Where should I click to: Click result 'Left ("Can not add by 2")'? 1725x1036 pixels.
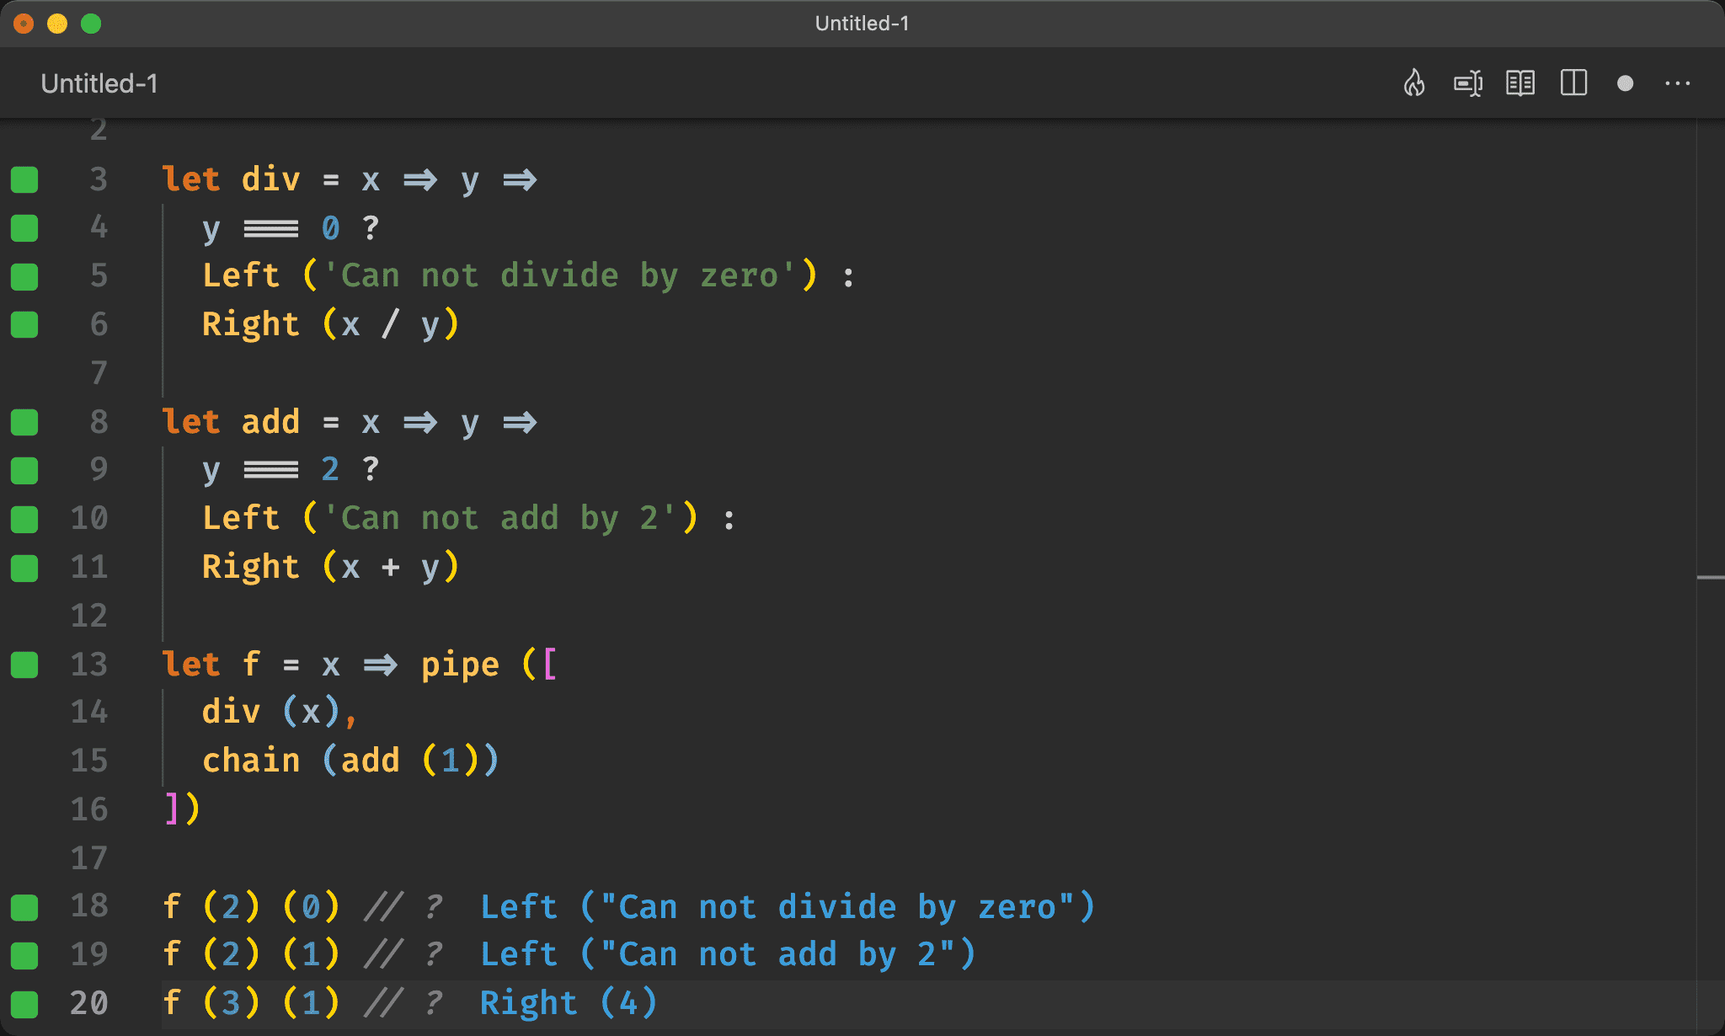click(x=728, y=955)
